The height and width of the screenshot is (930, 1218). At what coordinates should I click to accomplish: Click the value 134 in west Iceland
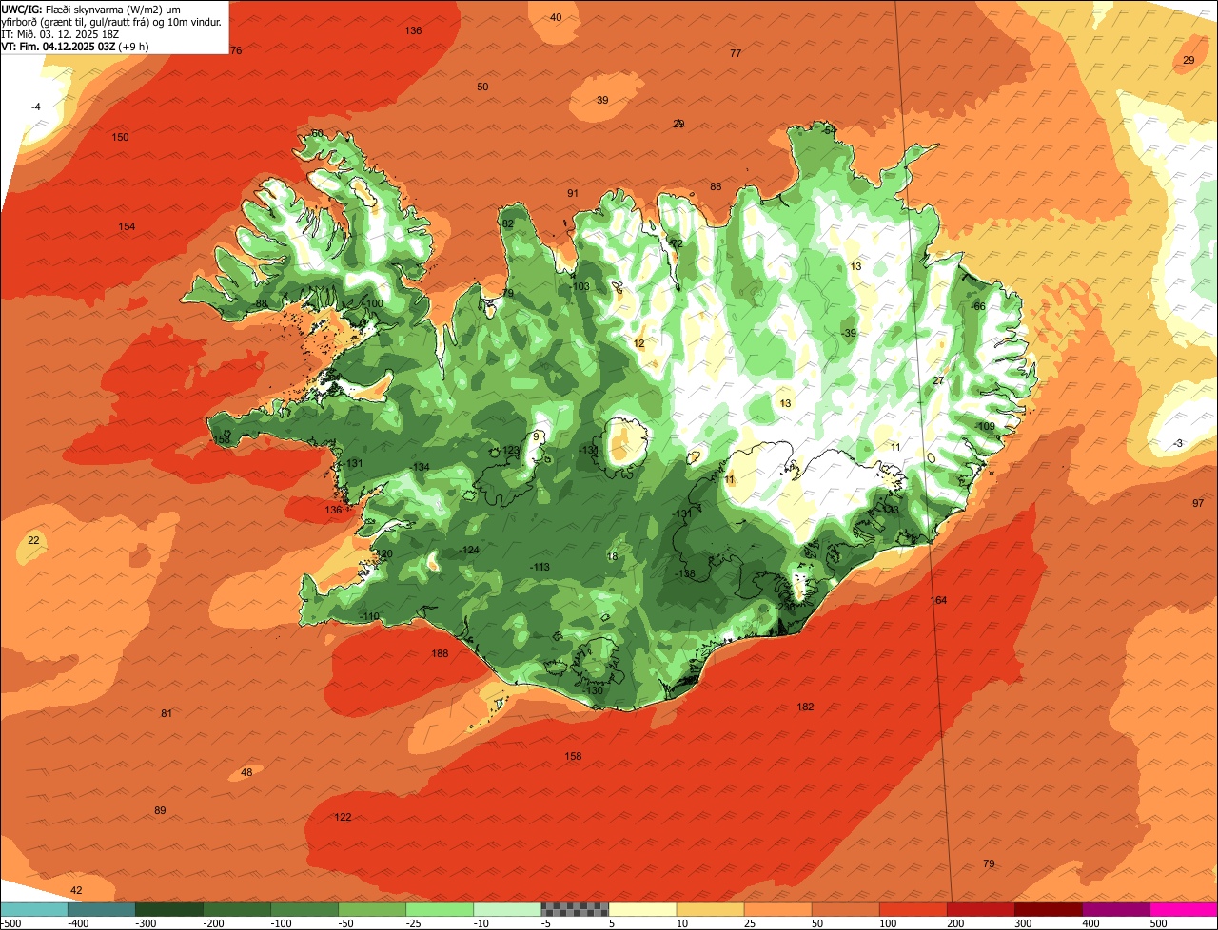[x=421, y=467]
